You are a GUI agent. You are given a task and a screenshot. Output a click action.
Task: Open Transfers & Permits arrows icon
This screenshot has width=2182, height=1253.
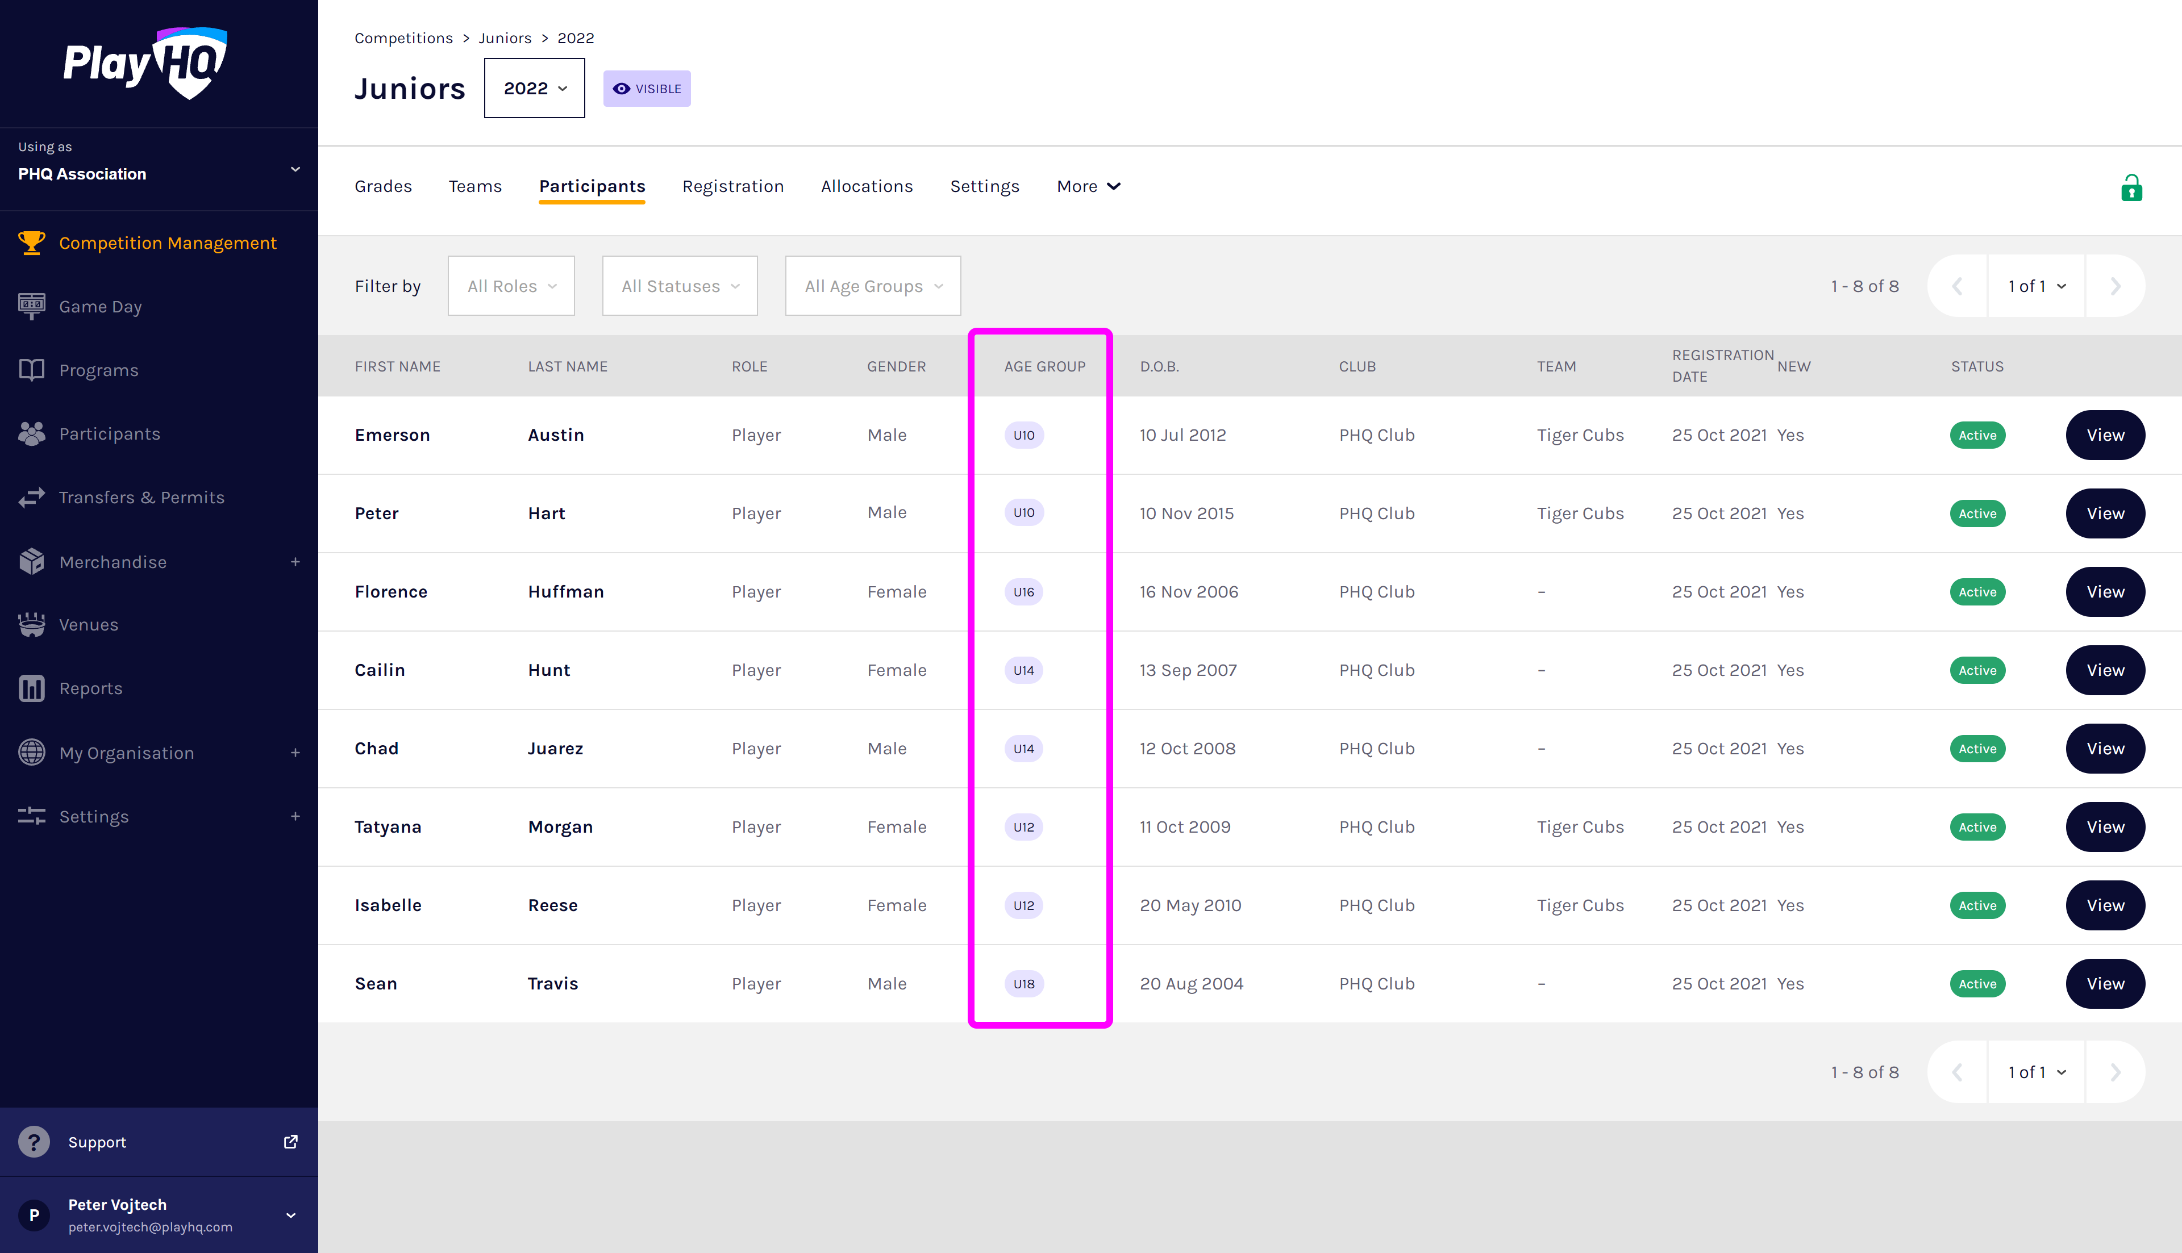(x=32, y=498)
